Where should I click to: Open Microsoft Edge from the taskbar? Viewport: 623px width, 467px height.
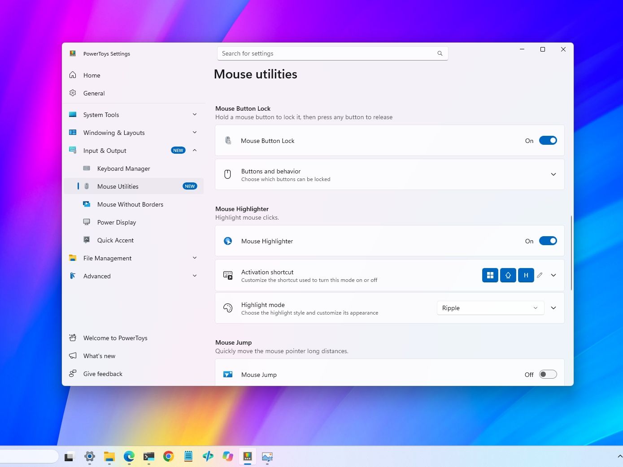pos(129,457)
